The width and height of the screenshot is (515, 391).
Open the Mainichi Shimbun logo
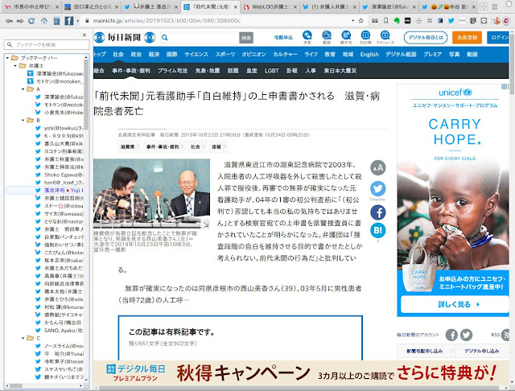[125, 38]
